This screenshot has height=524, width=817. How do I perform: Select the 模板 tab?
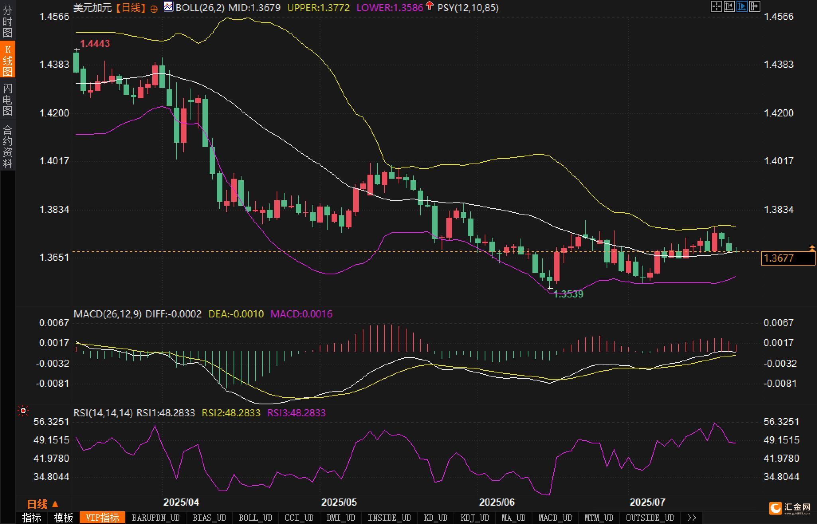pos(63,518)
